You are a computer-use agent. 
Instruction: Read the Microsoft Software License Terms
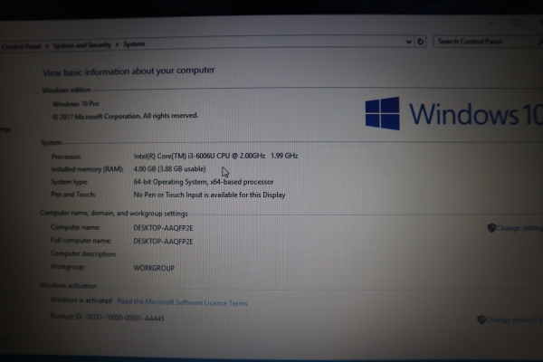tap(182, 302)
